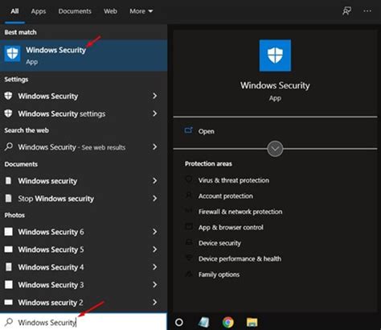
Task: Open Stop Windows security document
Action: point(84,199)
